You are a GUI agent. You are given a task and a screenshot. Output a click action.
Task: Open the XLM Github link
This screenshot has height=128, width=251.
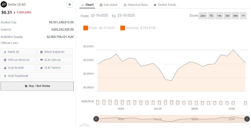(x=55, y=60)
